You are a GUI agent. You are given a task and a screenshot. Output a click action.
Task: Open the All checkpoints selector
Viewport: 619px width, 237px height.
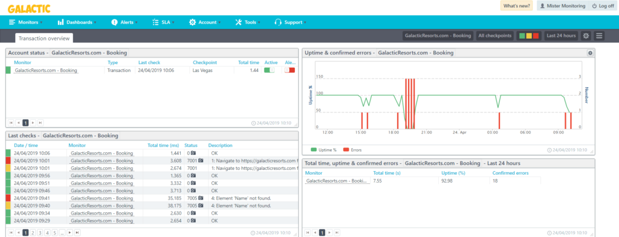495,36
